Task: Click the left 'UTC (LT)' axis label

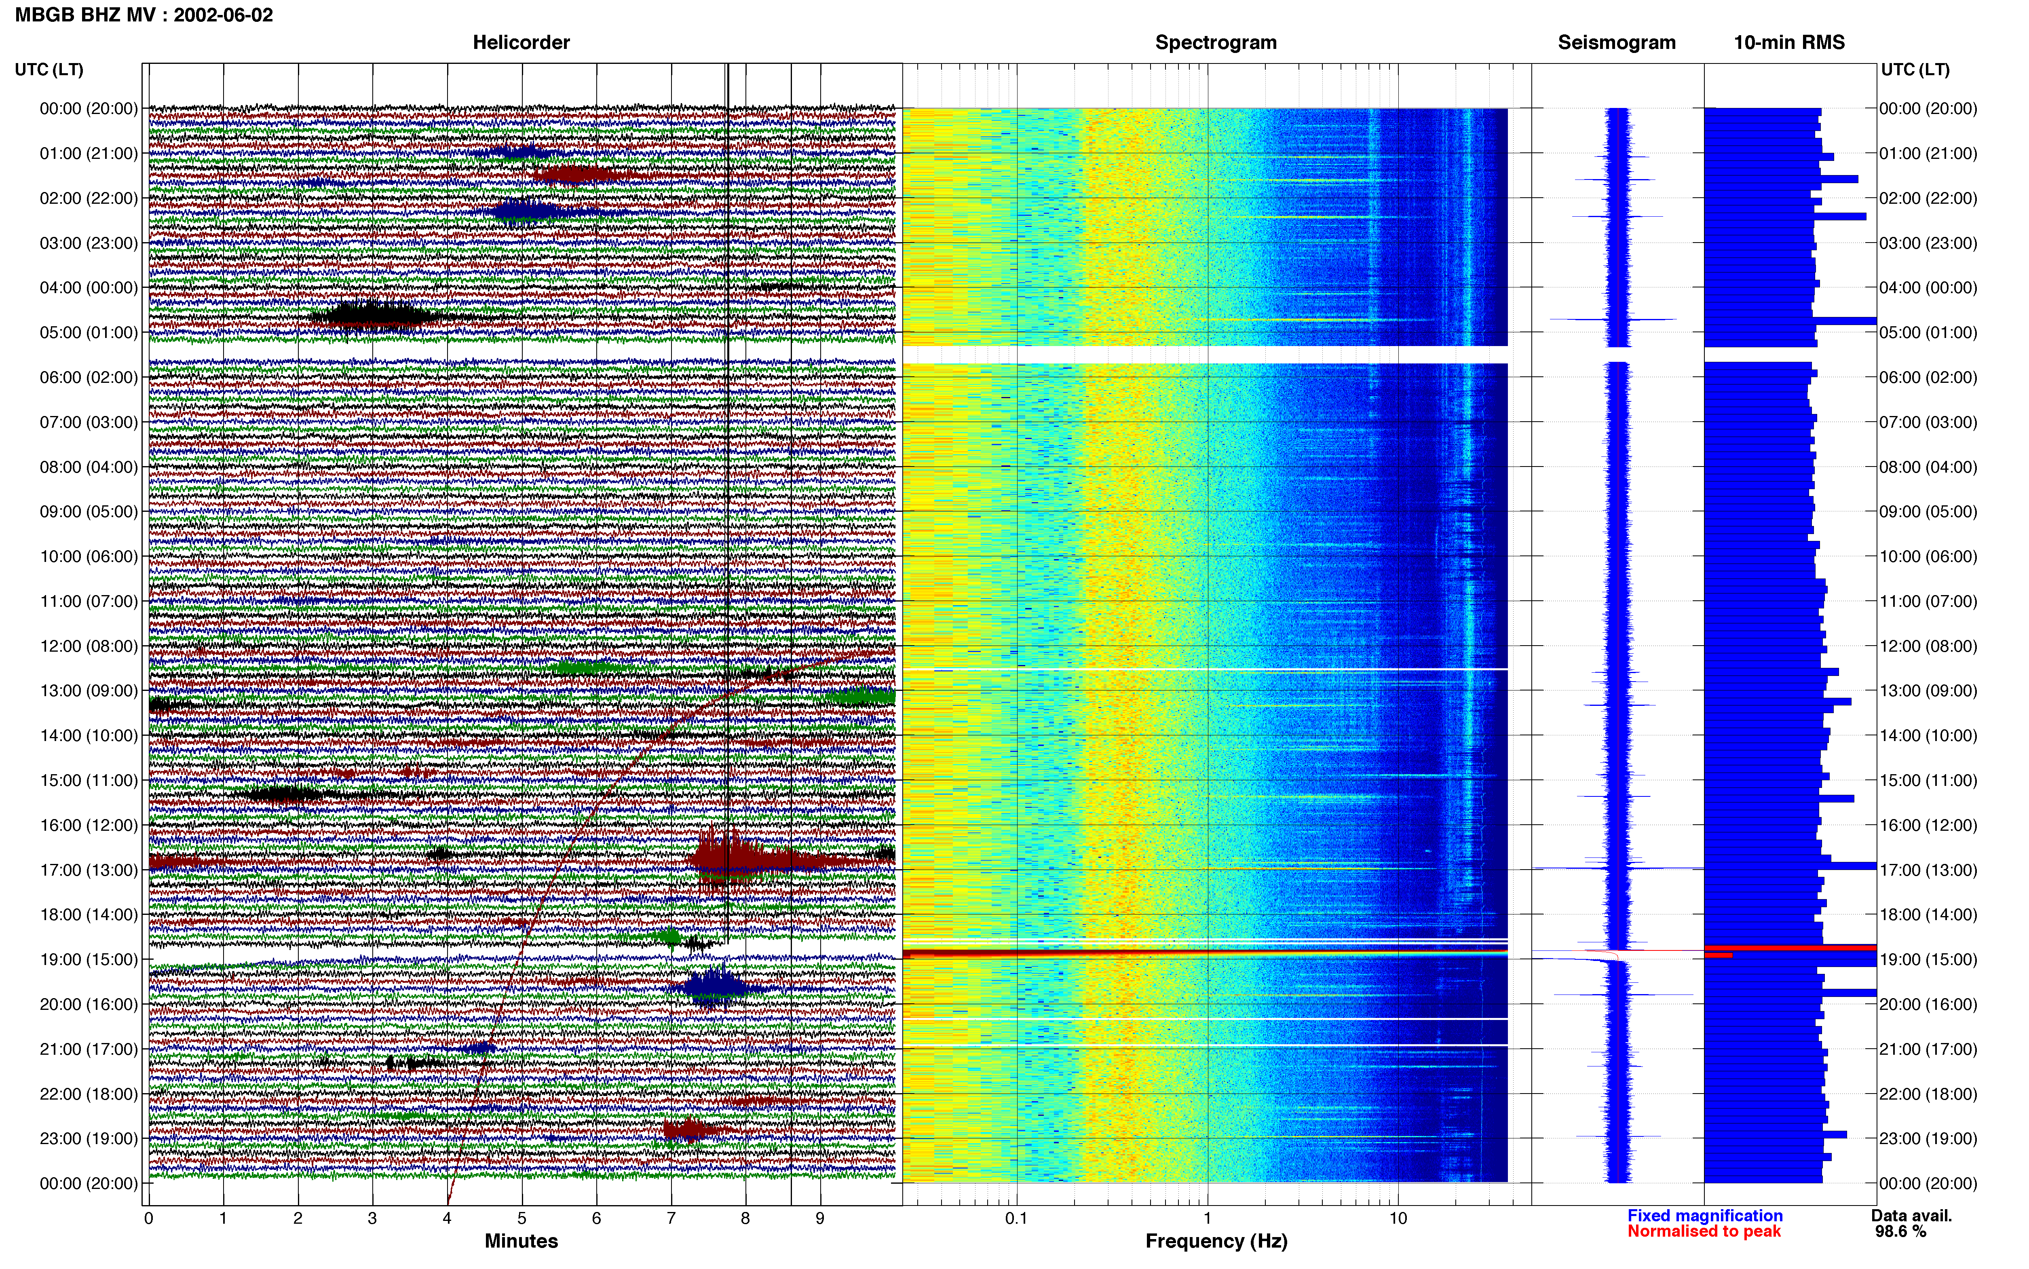Action: click(49, 70)
